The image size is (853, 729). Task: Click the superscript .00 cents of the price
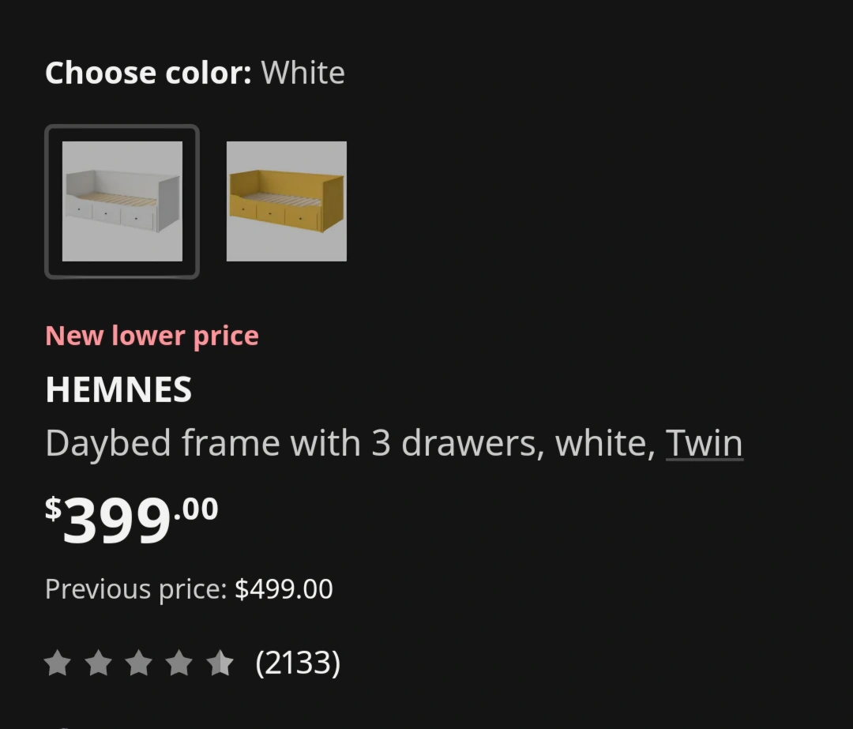(196, 509)
